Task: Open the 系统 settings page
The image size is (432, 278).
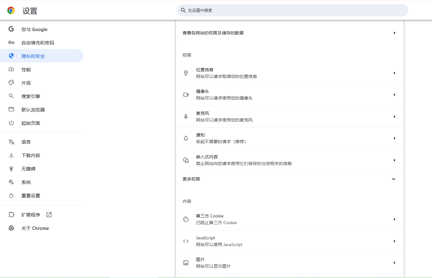Action: click(42, 182)
